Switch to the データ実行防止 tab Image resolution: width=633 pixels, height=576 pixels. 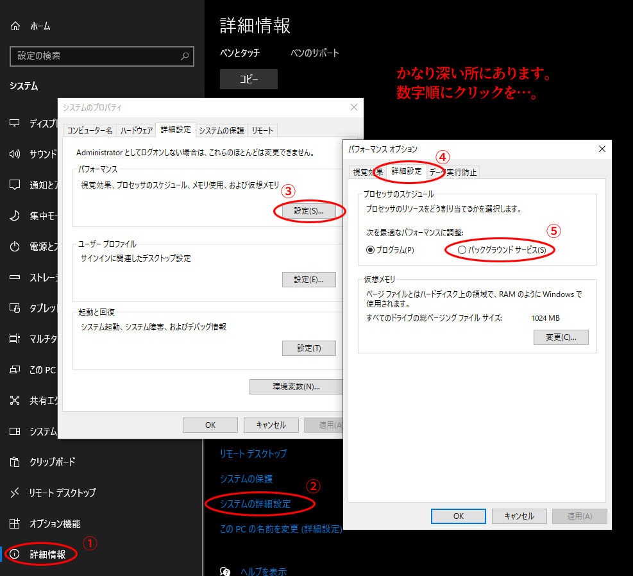[x=453, y=172]
